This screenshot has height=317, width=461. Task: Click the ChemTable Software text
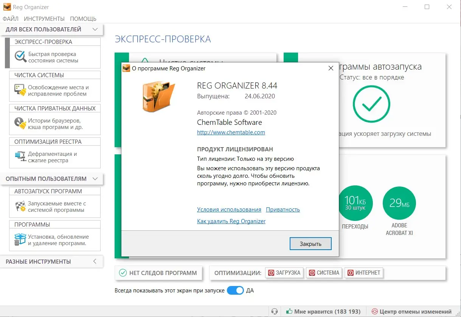coord(230,122)
